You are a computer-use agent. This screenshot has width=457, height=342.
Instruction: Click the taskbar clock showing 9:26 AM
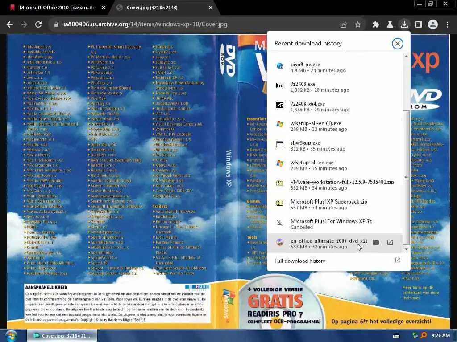(440, 335)
